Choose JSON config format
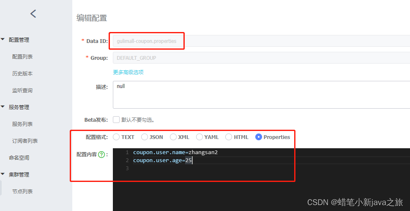 point(144,137)
